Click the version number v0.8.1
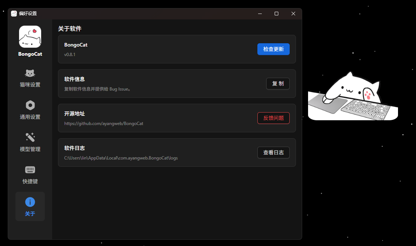 (70, 55)
